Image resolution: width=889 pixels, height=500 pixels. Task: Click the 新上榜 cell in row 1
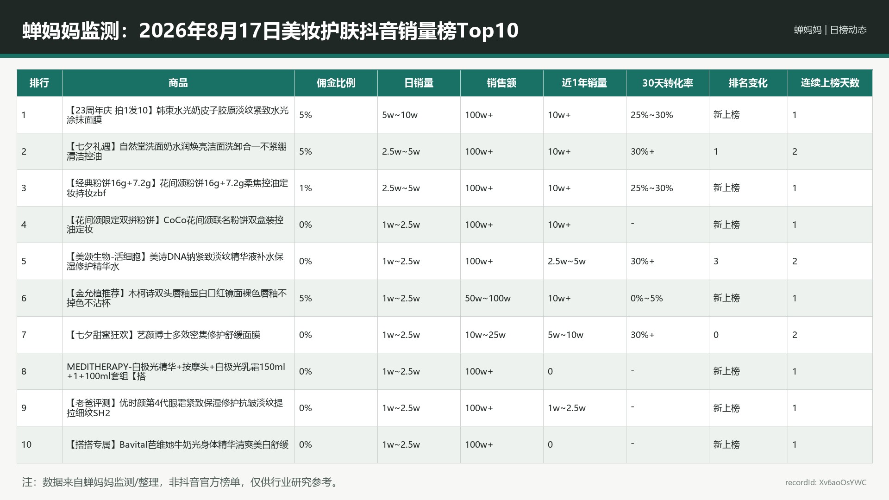tap(748, 115)
